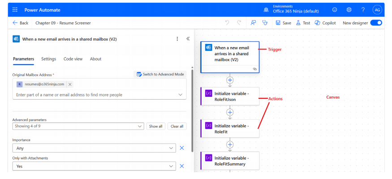Remove the Only with Attachments parameter

coord(182,166)
